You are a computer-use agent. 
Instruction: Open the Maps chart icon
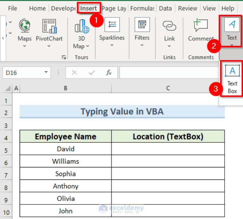tap(25, 26)
